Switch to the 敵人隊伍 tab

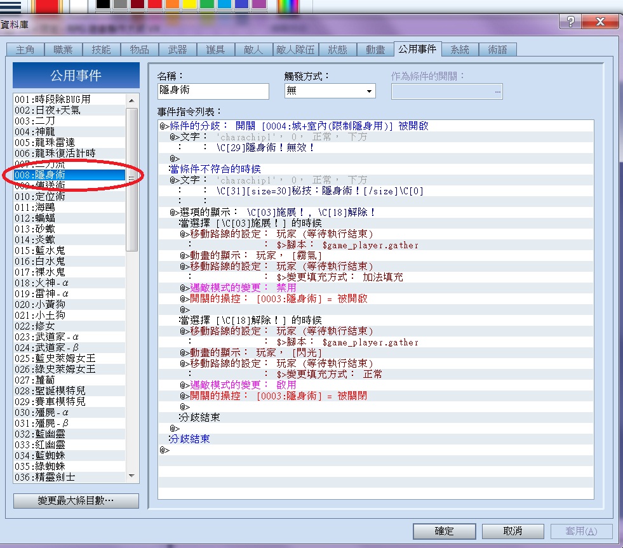[295, 50]
